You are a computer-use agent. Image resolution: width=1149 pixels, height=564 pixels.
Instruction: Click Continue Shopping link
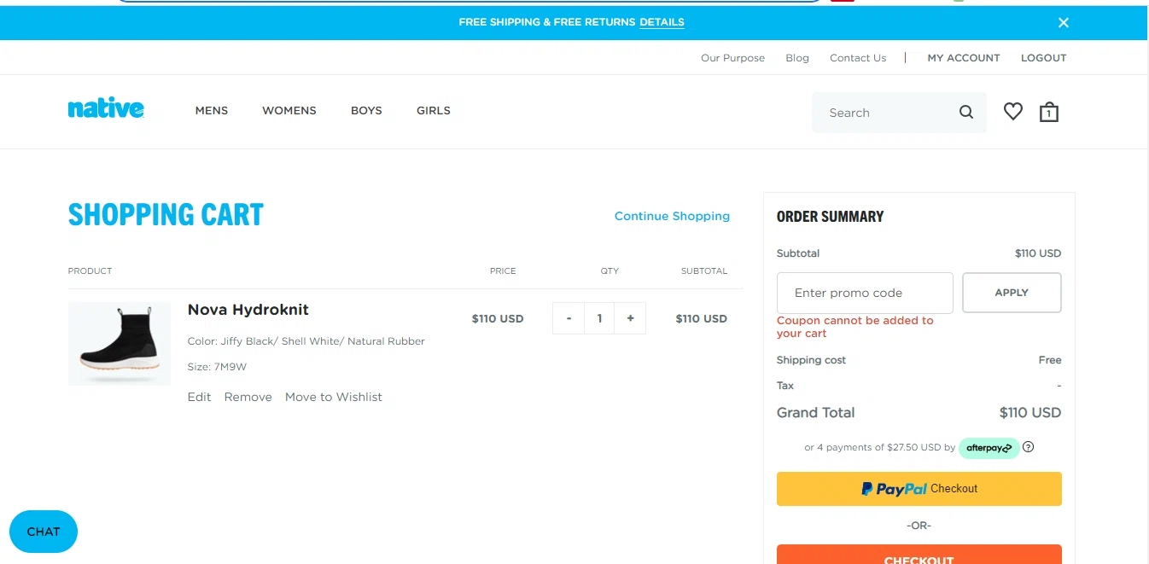tap(672, 216)
